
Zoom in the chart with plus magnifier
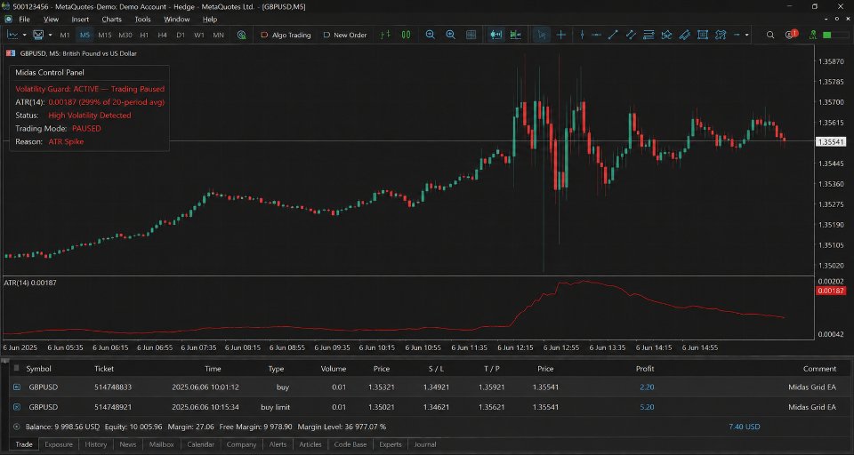click(450, 35)
